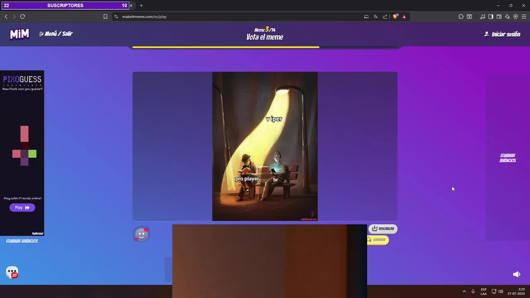Click the translate page icon
Screen dimensions: 530x298
376,17
